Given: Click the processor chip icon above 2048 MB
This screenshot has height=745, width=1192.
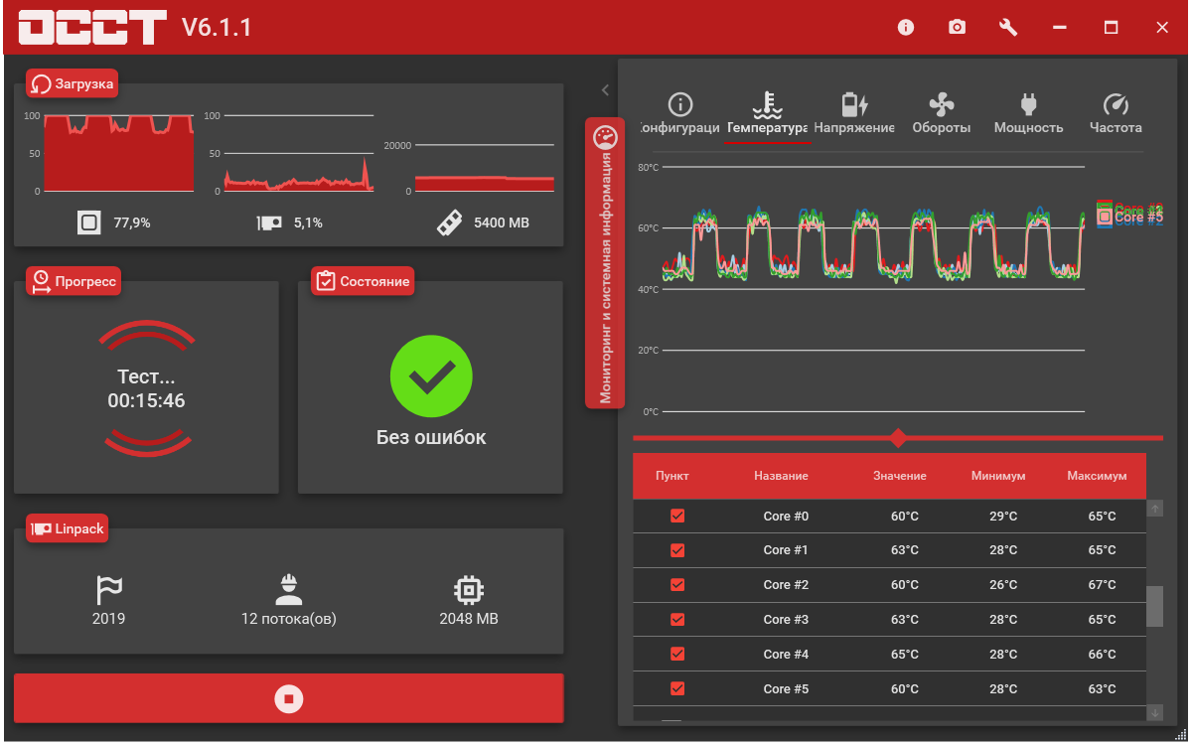Looking at the screenshot, I should click(468, 590).
